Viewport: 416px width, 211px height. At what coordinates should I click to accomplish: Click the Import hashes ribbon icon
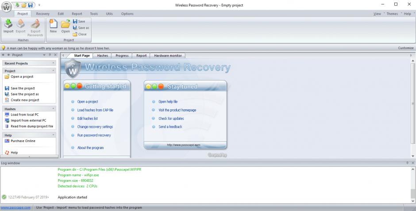click(8, 26)
